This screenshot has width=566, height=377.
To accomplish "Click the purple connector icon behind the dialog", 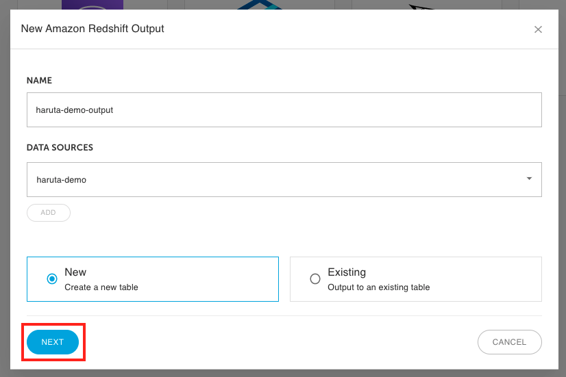I will (x=93, y=5).
